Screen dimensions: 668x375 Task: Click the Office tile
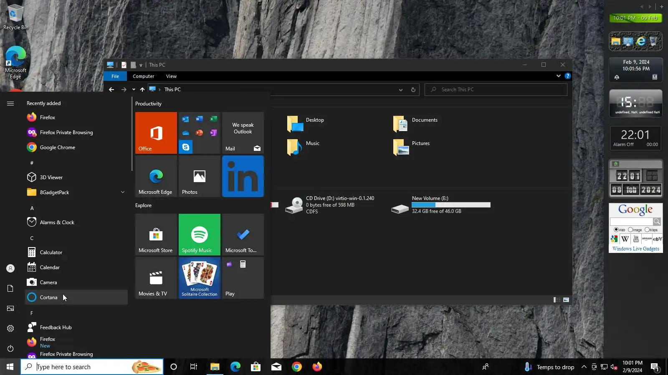[156, 133]
